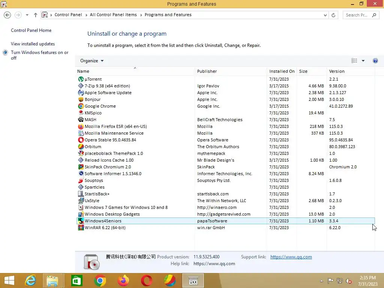
Task: Select Windows 7 Games for Windows 10 and 8
Action: click(x=126, y=207)
